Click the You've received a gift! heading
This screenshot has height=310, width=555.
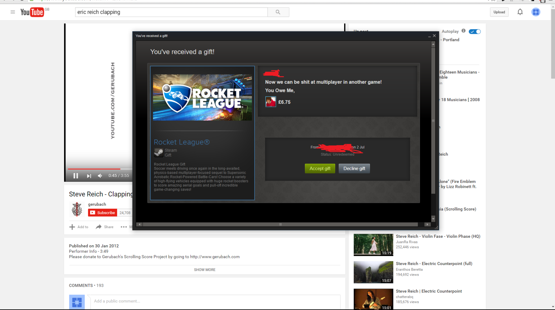point(182,52)
